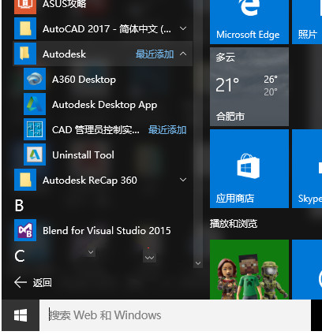Click the Blend for Visual Studio icon
The image size is (322, 335).
(25, 230)
